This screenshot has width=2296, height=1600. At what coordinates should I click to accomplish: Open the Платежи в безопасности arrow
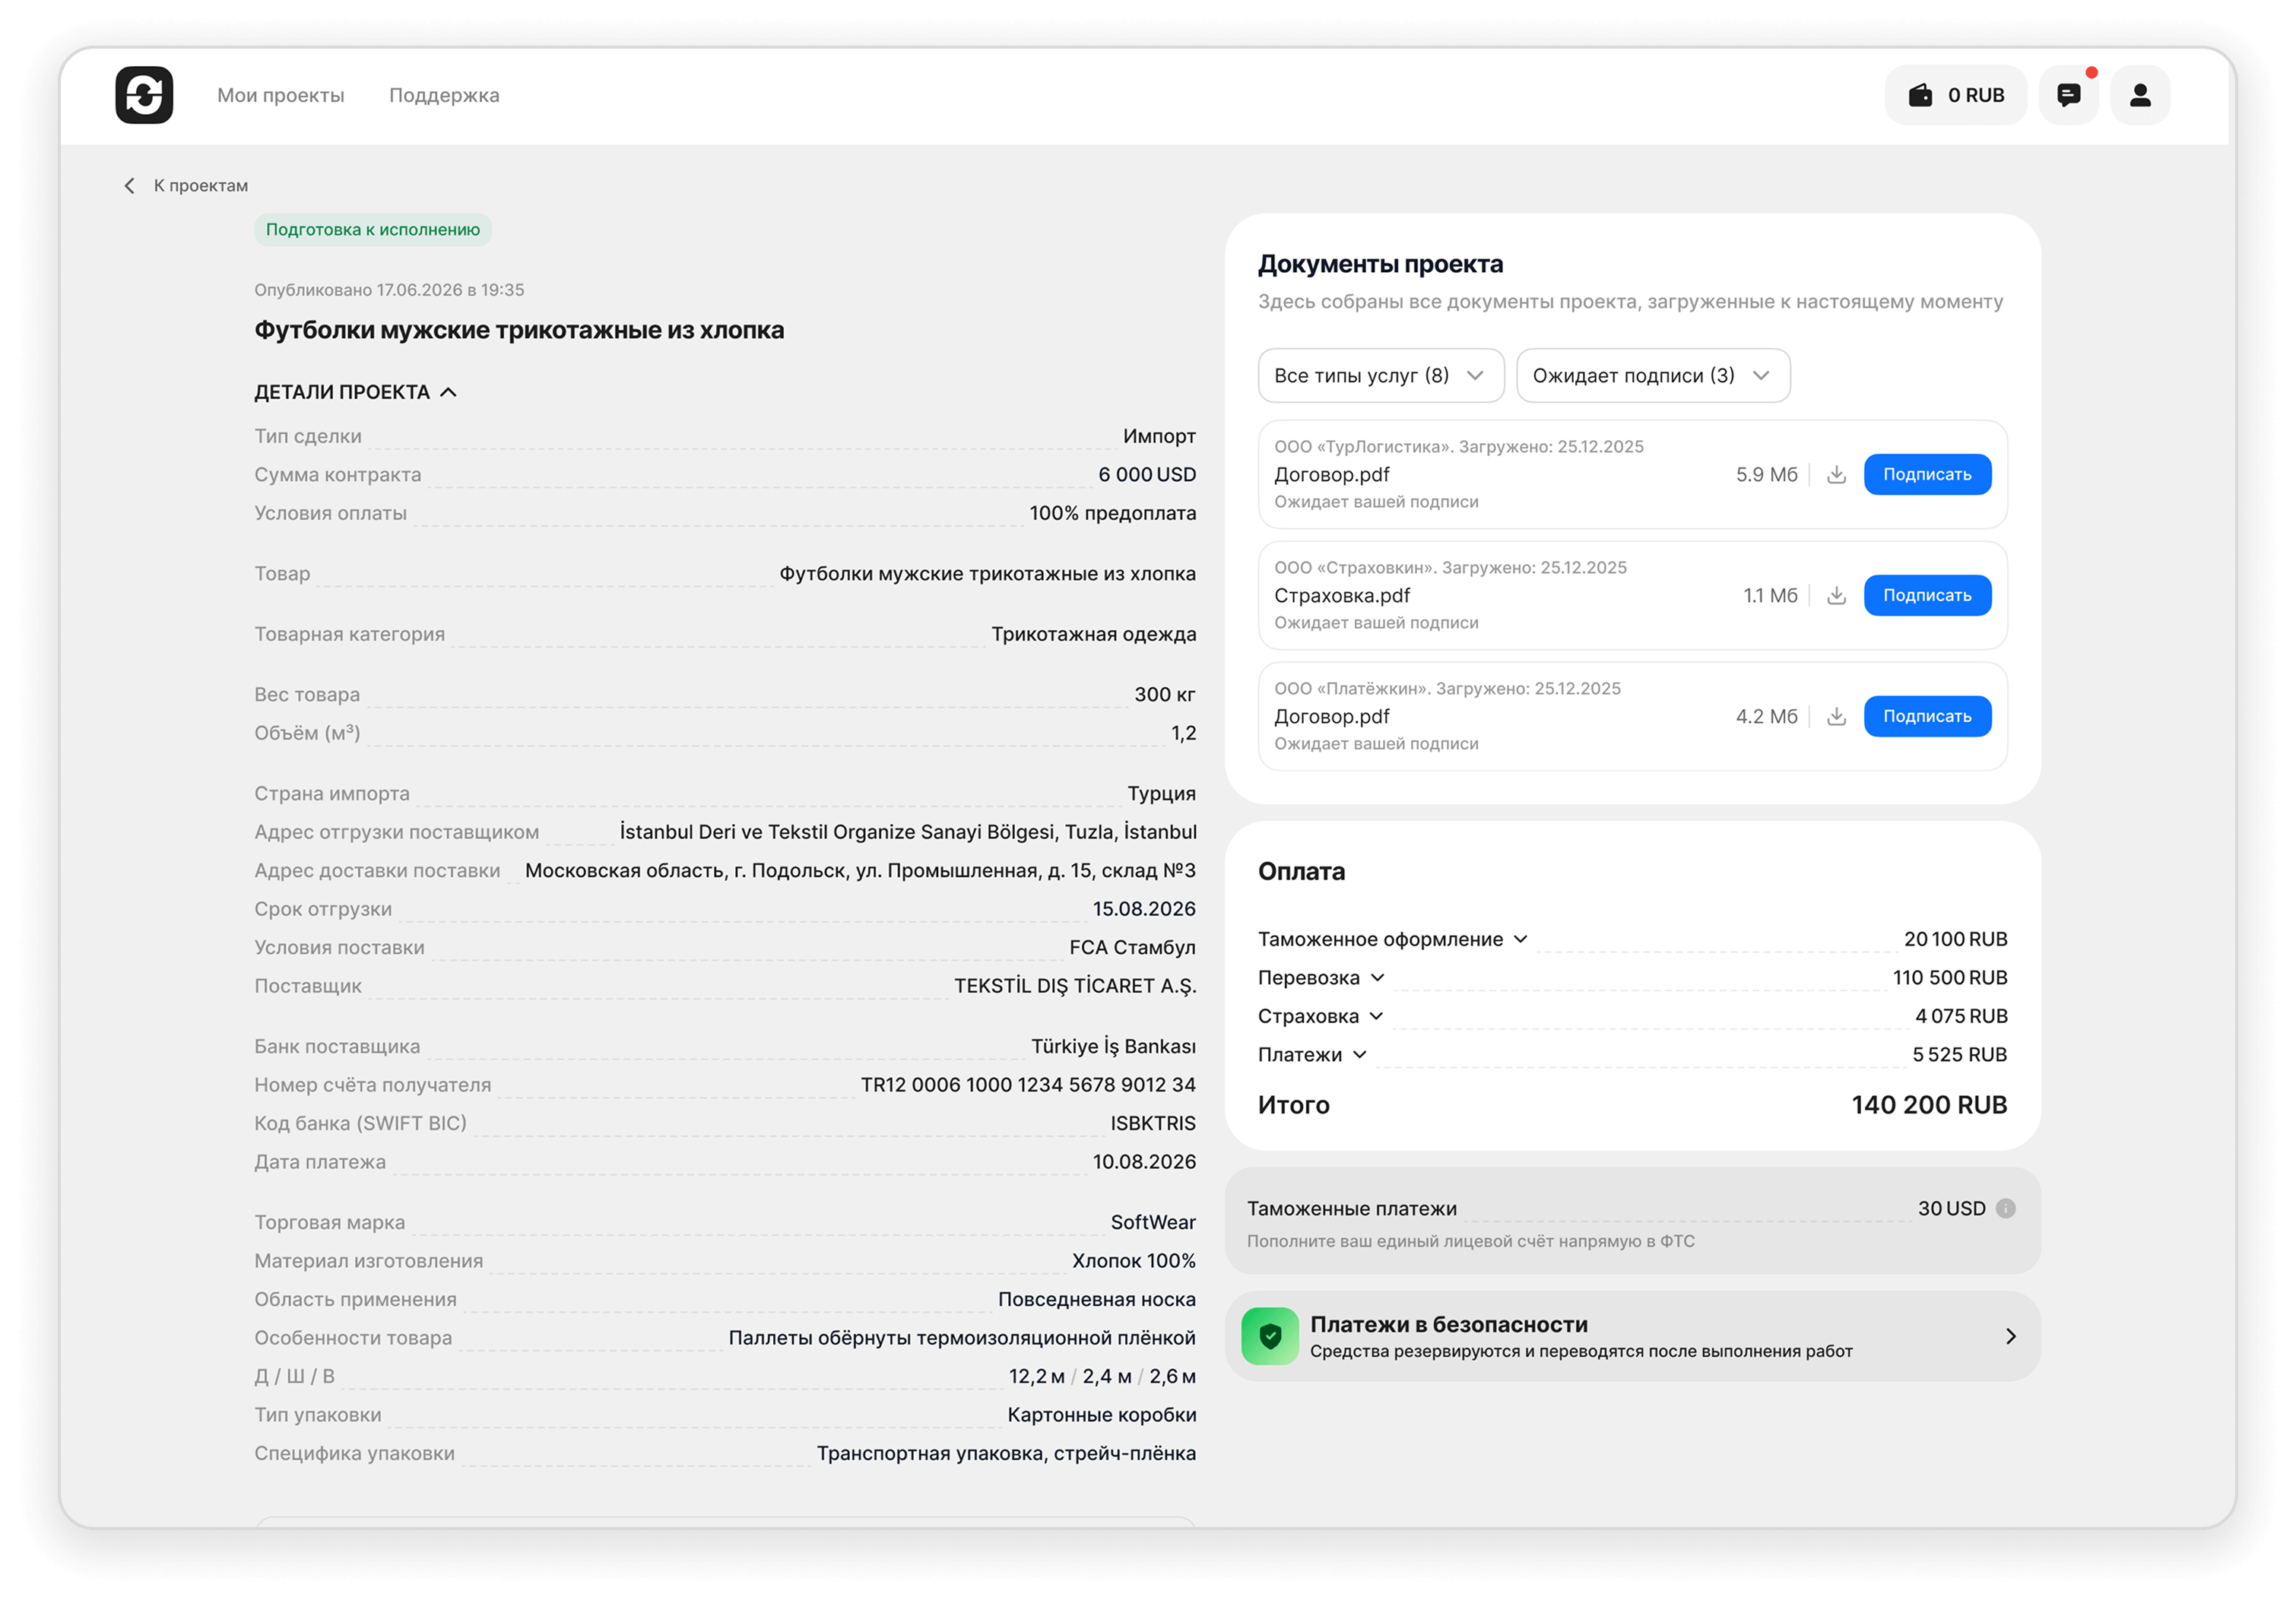point(2011,1336)
